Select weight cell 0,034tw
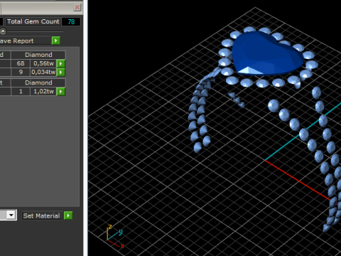341x256 pixels. click(43, 72)
